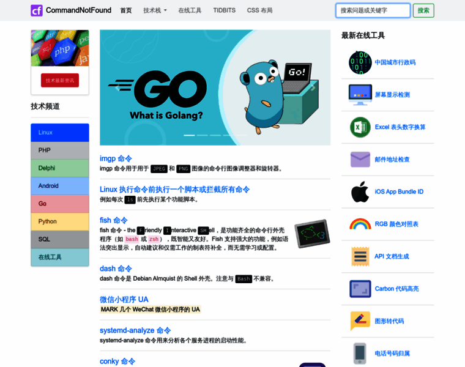This screenshot has width=465, height=367.
Task: Click the red 技术最新资讯 button
Action: tap(60, 80)
